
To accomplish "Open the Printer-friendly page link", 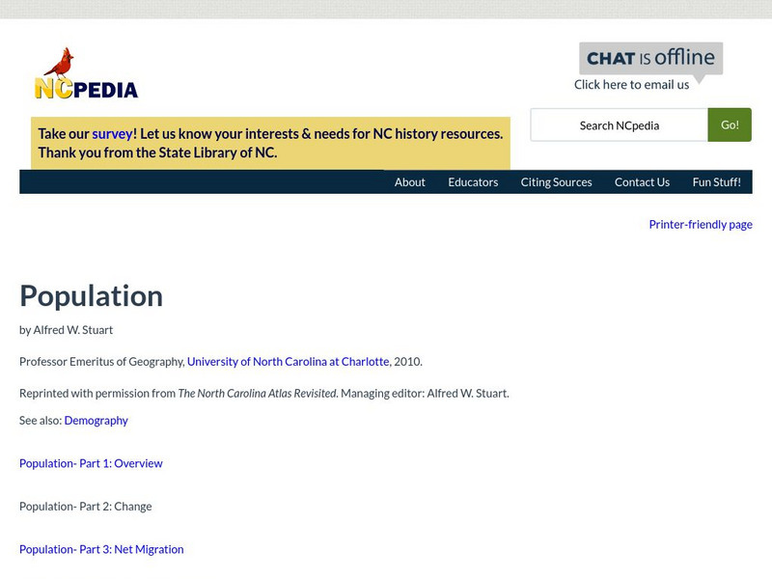I will (x=701, y=224).
